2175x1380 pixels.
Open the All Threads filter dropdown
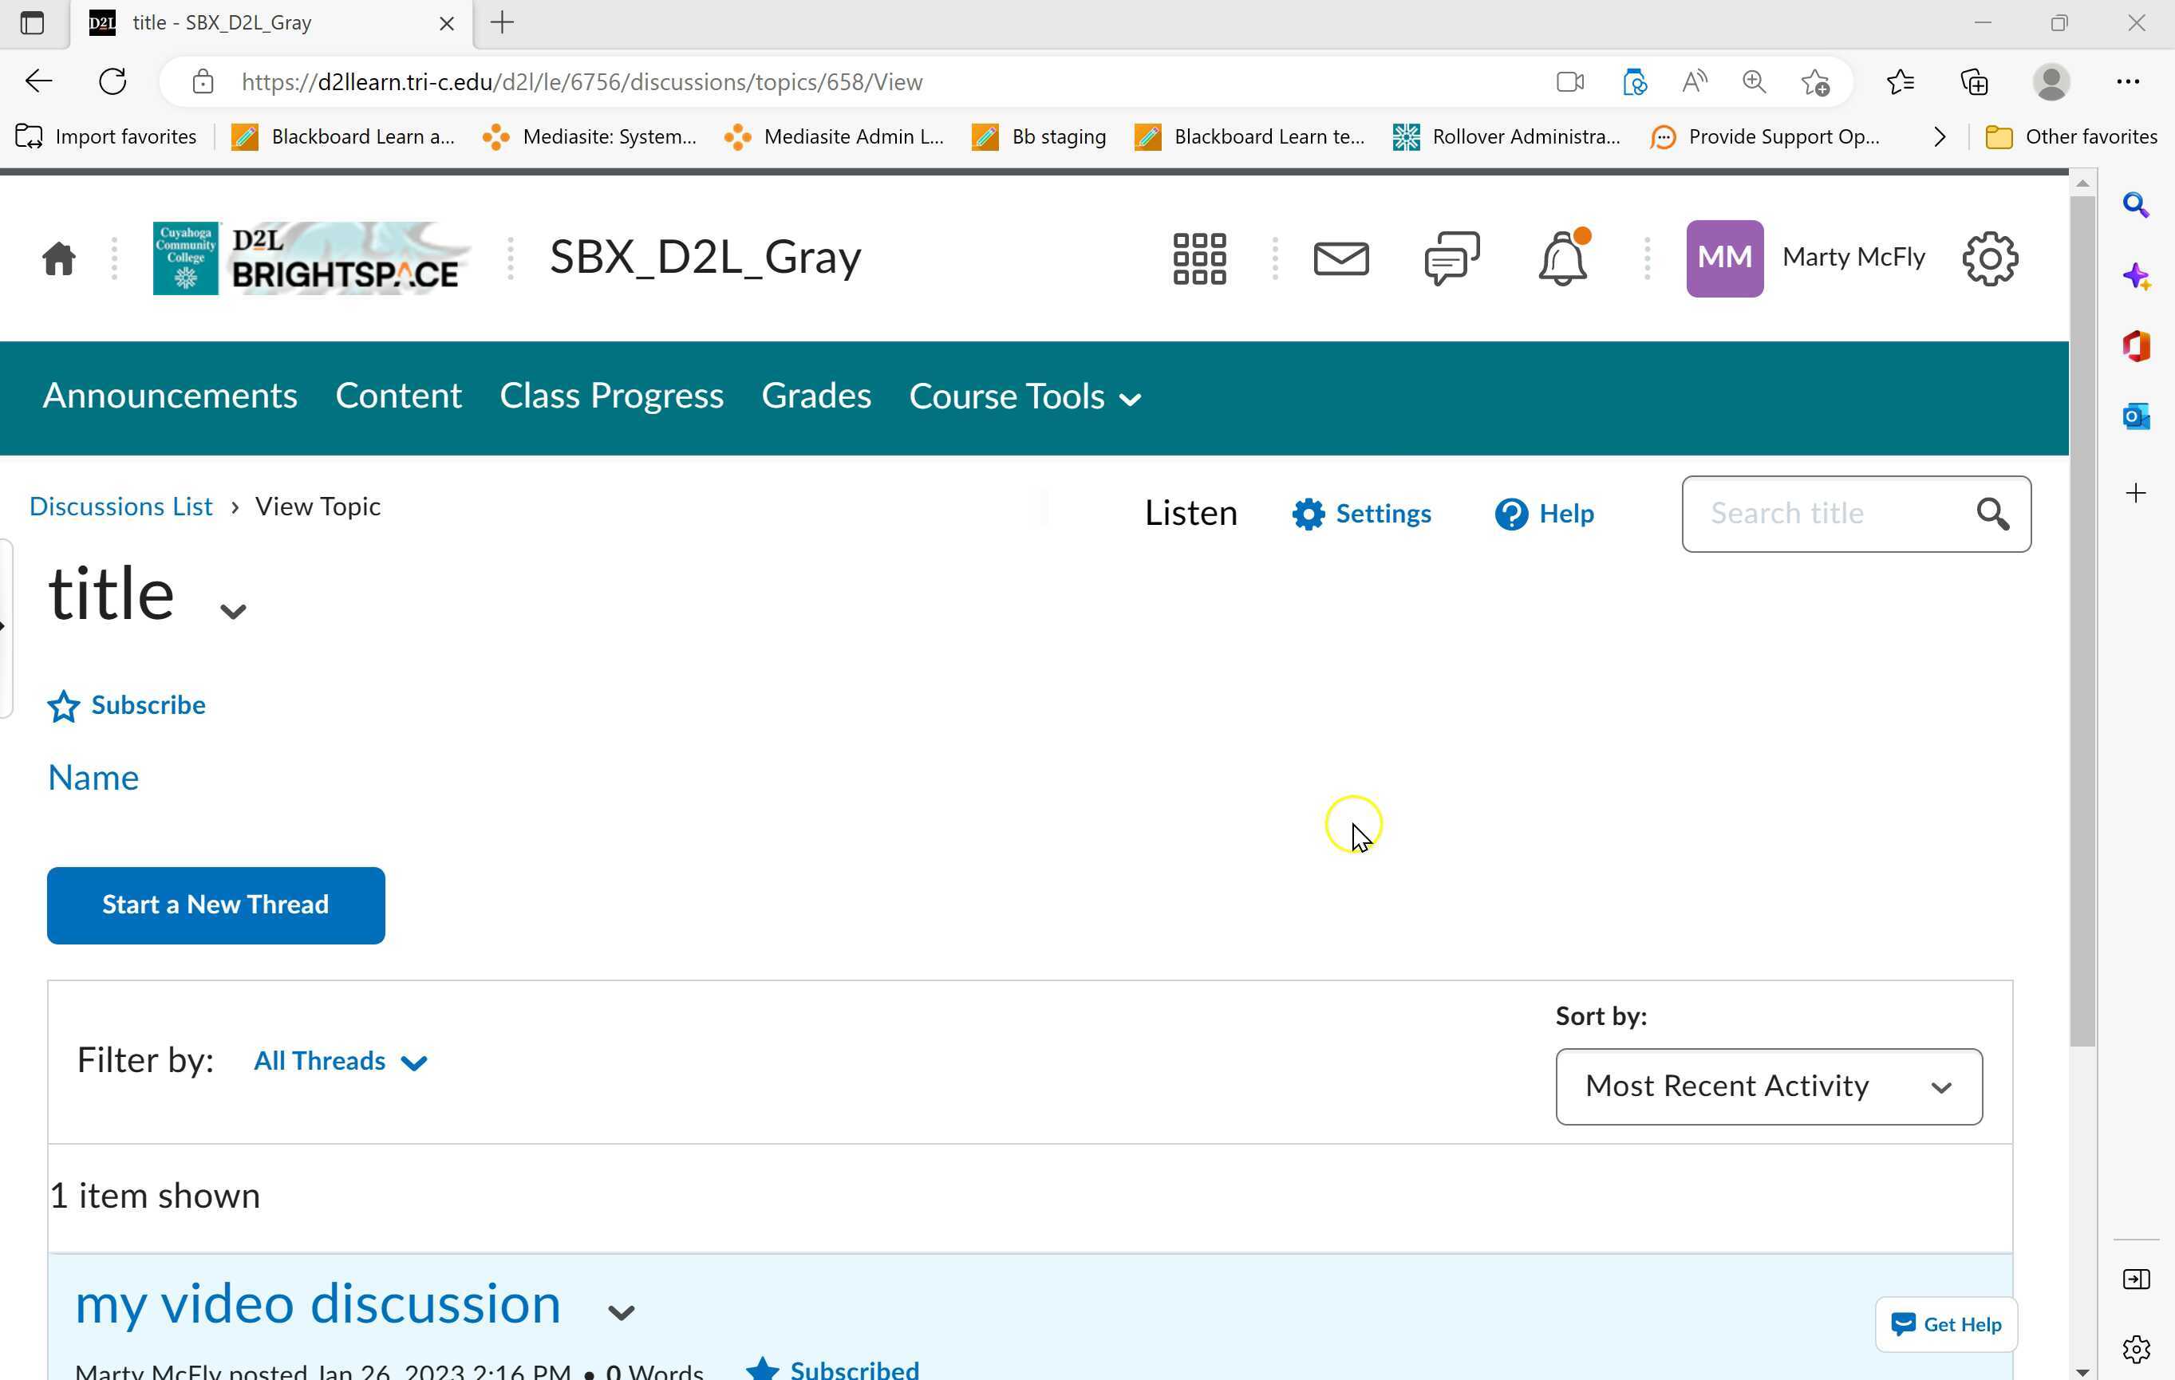(x=340, y=1061)
